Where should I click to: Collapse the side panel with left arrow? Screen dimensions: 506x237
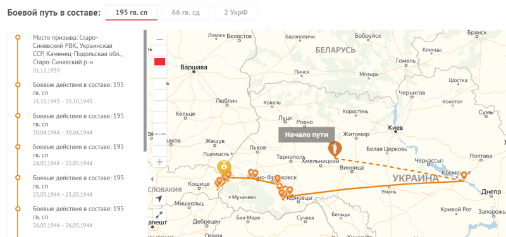[152, 179]
